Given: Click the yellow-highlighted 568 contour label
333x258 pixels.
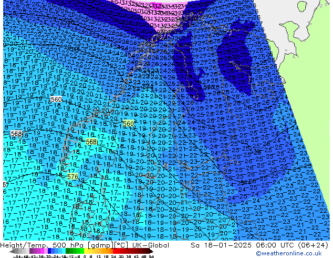Looking at the screenshot, I should pos(91,142).
